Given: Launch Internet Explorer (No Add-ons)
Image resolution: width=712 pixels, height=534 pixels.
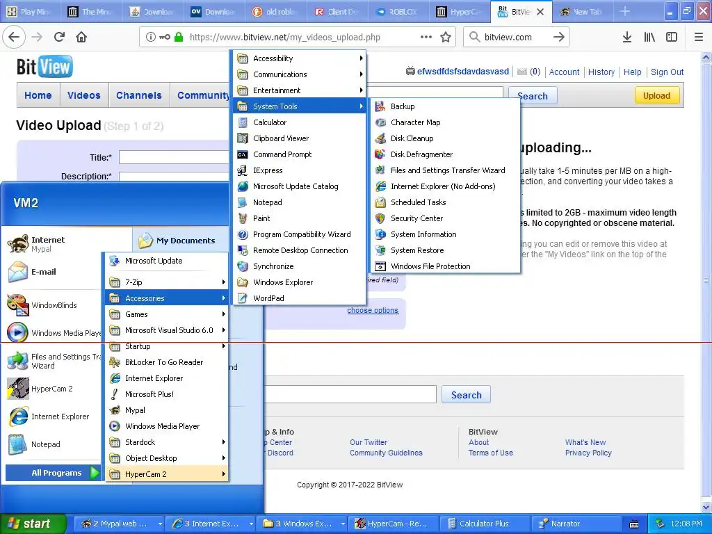Looking at the screenshot, I should point(445,186).
